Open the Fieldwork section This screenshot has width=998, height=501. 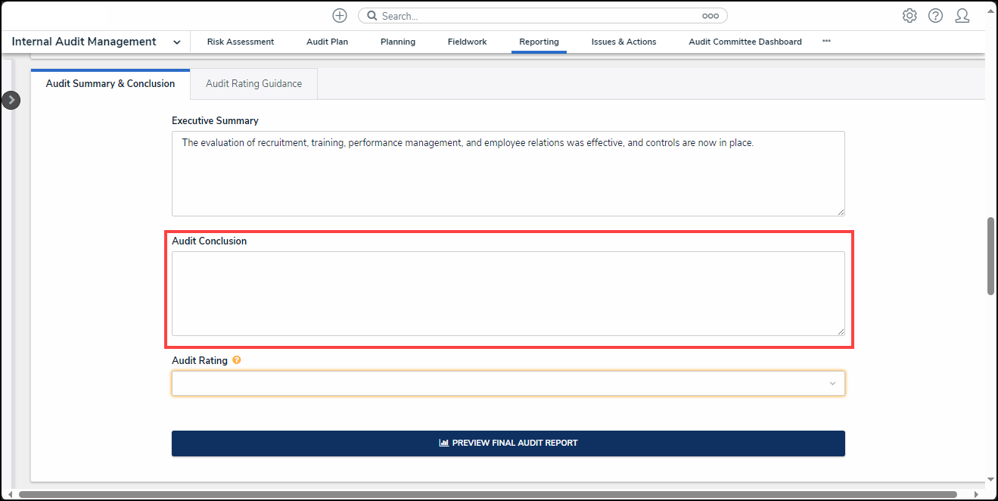467,42
